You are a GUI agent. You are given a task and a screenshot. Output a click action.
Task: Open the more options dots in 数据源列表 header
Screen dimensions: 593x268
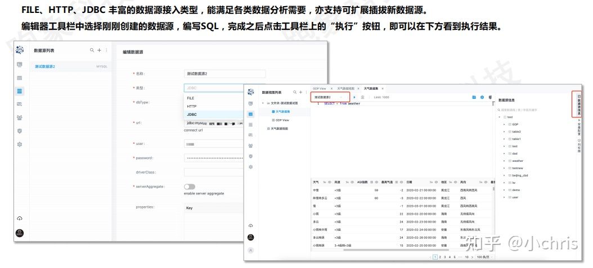pos(106,50)
